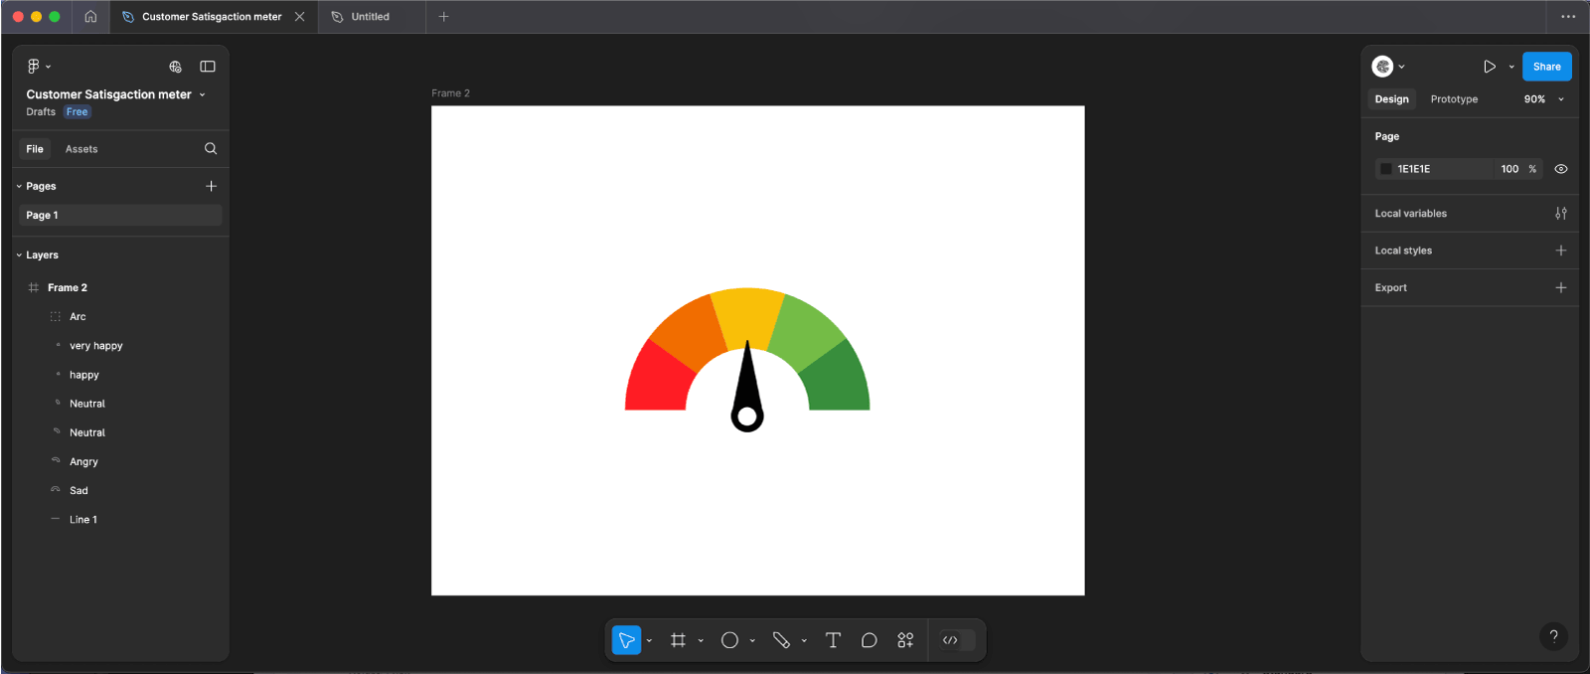
Task: Toggle the sidebar panel layout icon
Action: click(208, 67)
